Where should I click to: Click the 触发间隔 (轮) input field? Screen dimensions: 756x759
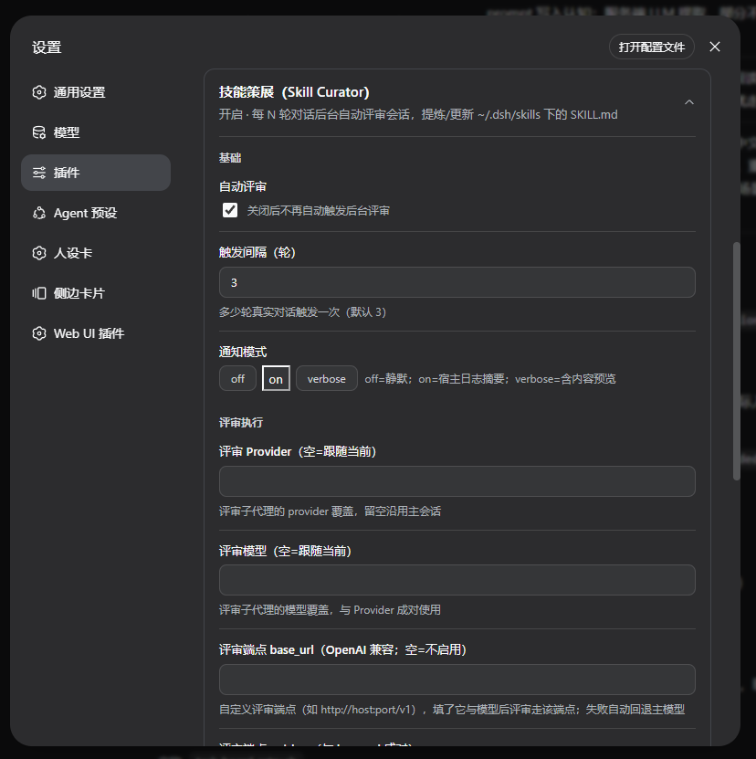click(x=457, y=282)
